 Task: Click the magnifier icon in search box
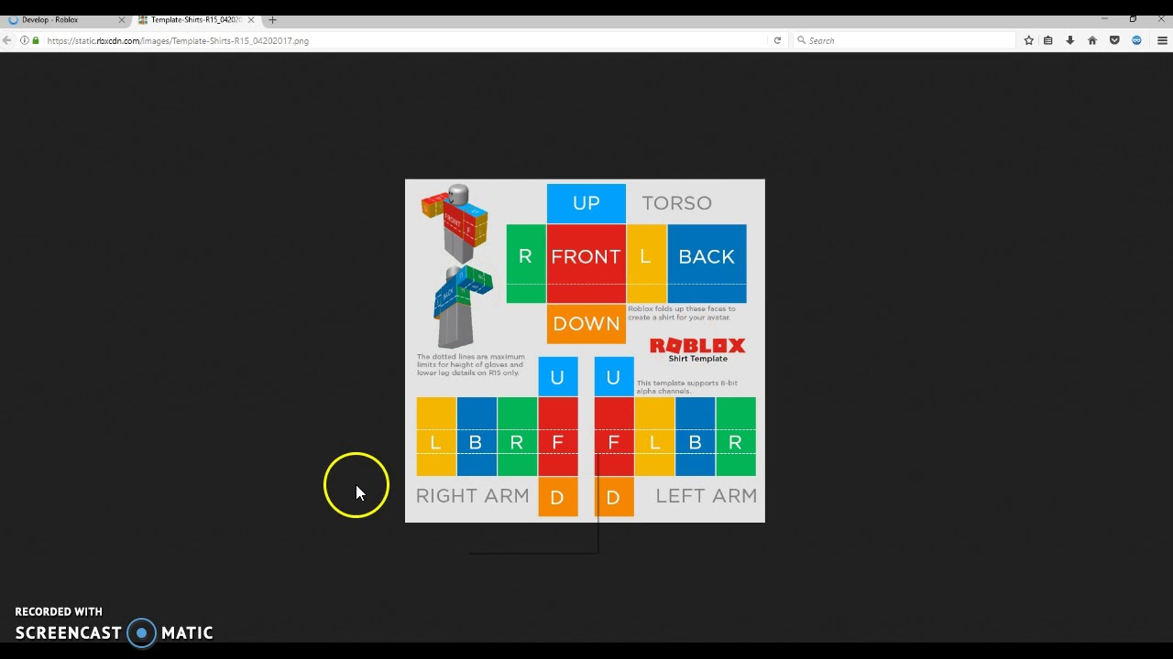(802, 40)
